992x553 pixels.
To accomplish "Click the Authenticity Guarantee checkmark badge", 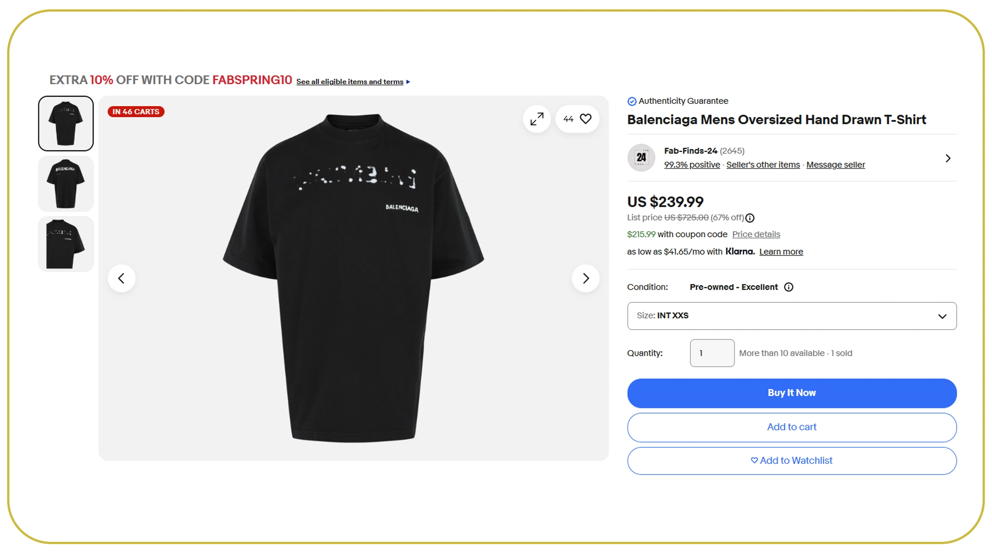I will pyautogui.click(x=632, y=102).
